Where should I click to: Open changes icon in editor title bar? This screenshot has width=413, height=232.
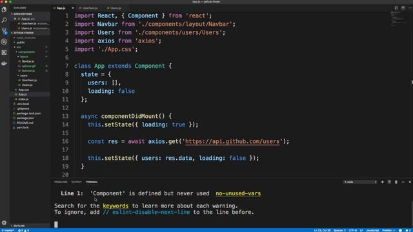(x=396, y=8)
